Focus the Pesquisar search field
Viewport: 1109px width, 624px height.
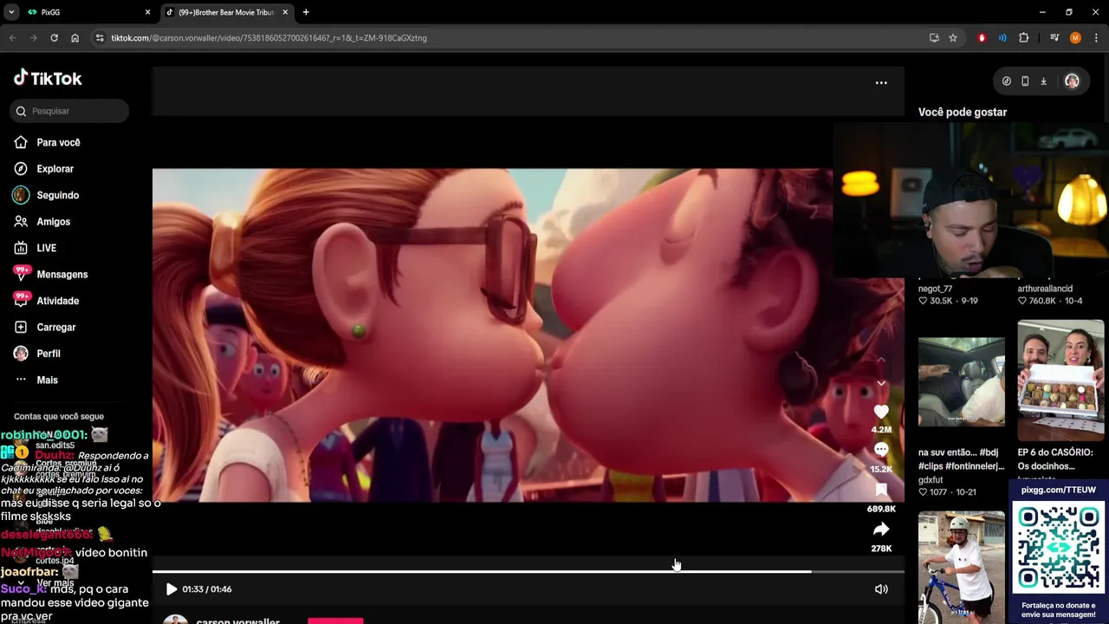[x=70, y=111]
